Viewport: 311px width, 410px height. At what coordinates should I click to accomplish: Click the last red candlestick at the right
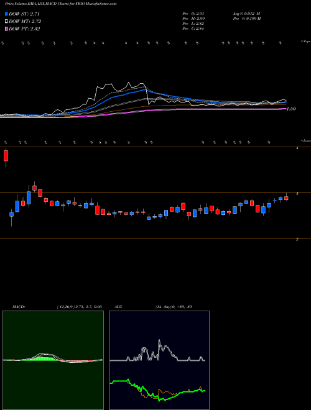tap(286, 198)
